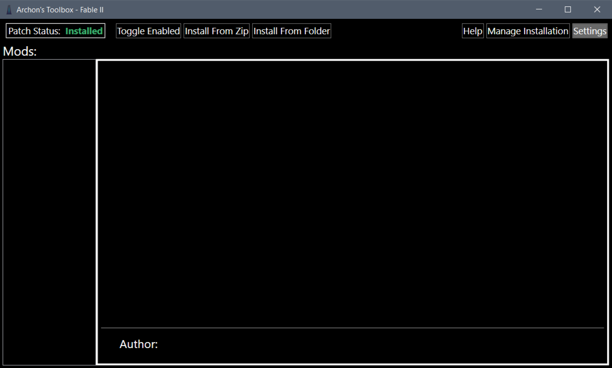Click the "Author:" label
The width and height of the screenshot is (612, 368).
(139, 344)
